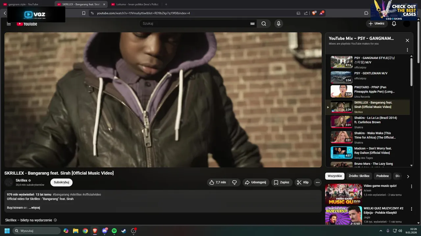Open the on-screen keyboard icon in search box
Image resolution: width=421 pixels, height=236 pixels.
[x=252, y=24]
